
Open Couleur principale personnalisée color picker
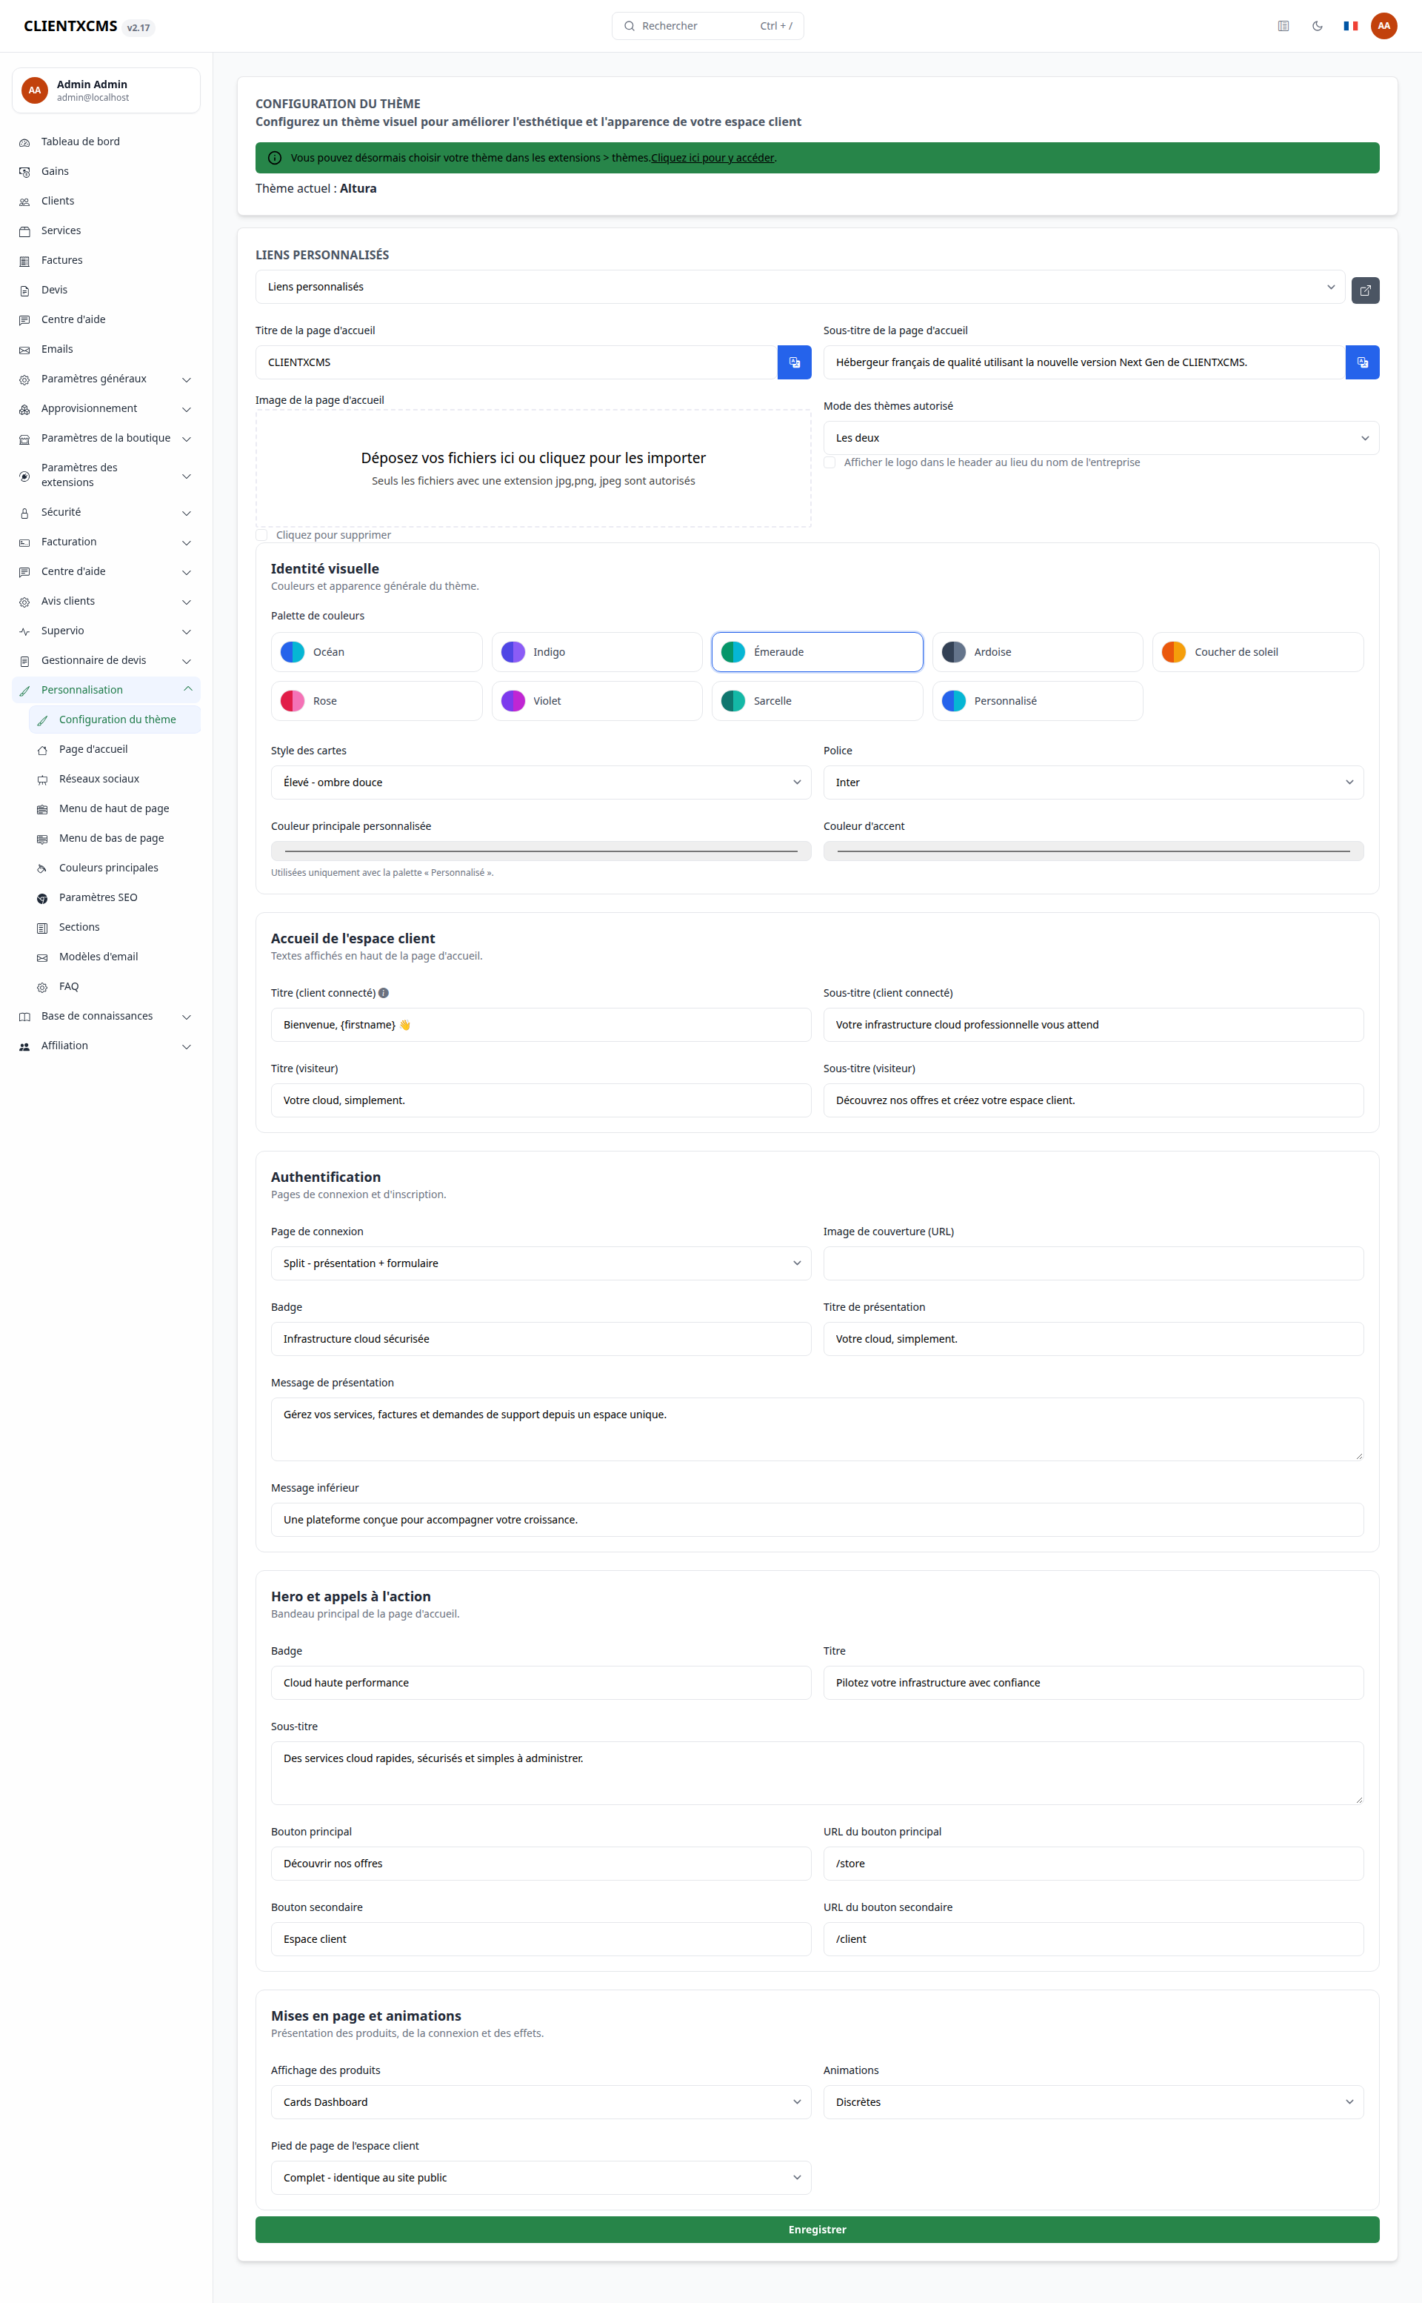(541, 851)
